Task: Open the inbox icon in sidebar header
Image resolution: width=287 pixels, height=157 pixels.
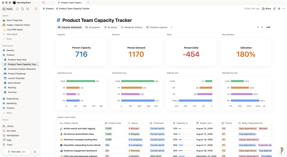Action: click(28, 9)
